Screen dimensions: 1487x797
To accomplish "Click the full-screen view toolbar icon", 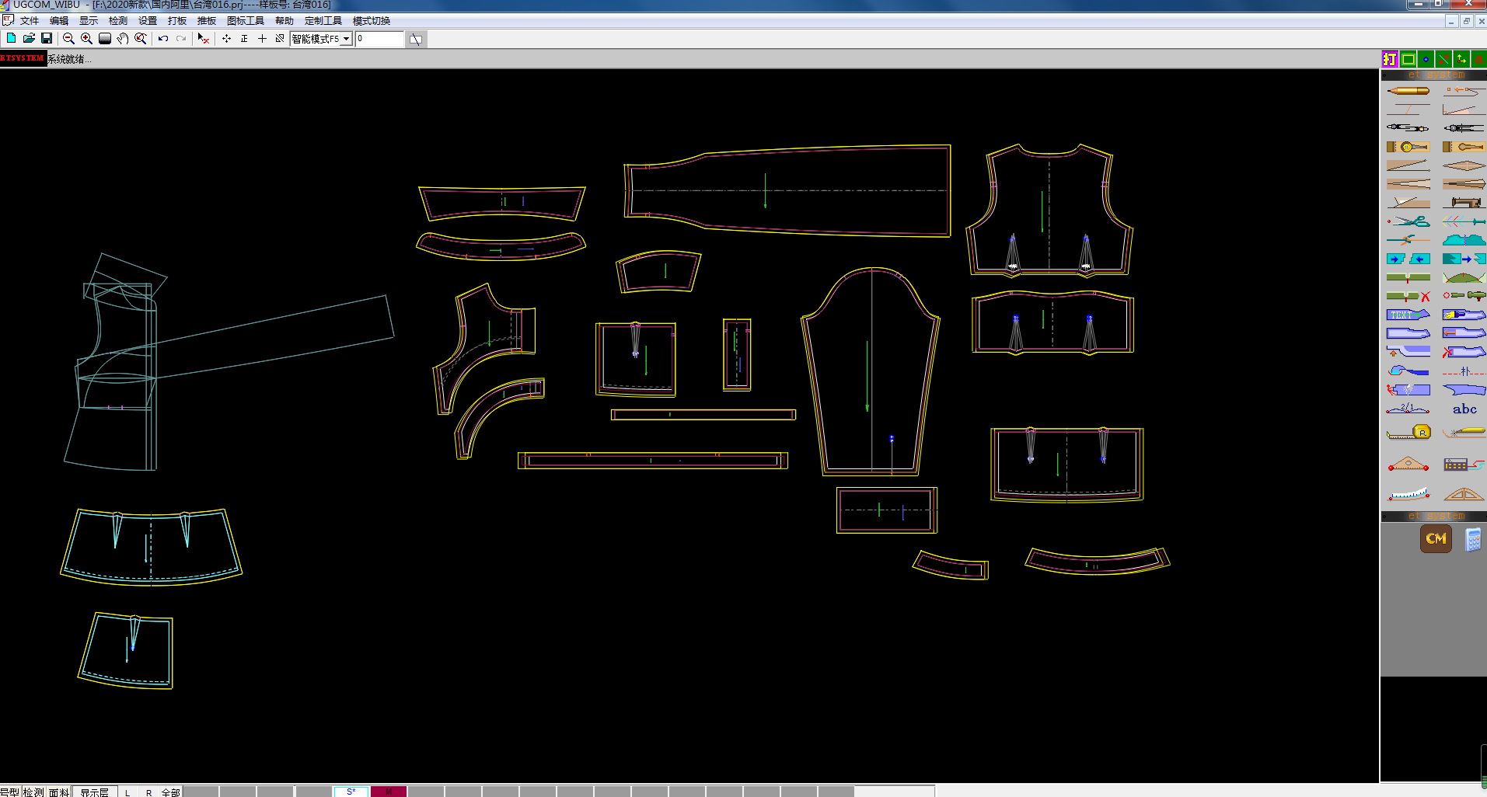I will [104, 38].
